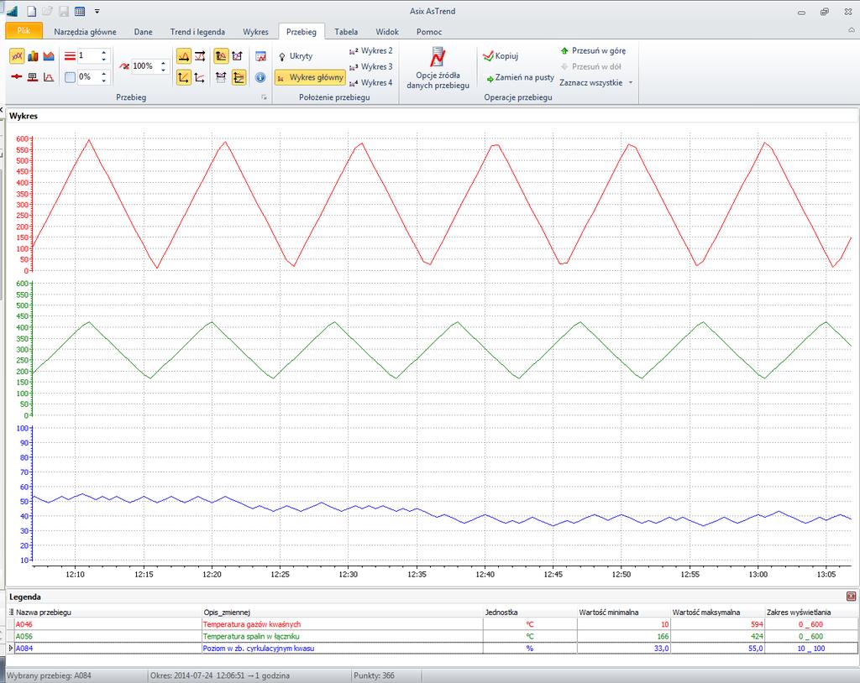Open the Zaznacz wszystkie dropdown arrow

pyautogui.click(x=631, y=83)
